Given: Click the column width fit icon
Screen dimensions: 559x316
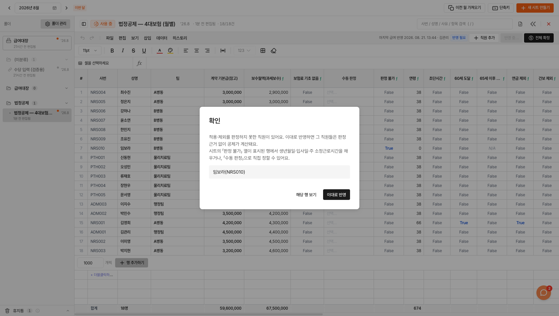Looking at the screenshot, I should click(x=223, y=51).
